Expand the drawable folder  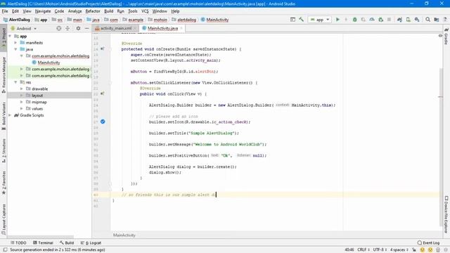pyautogui.click(x=22, y=89)
